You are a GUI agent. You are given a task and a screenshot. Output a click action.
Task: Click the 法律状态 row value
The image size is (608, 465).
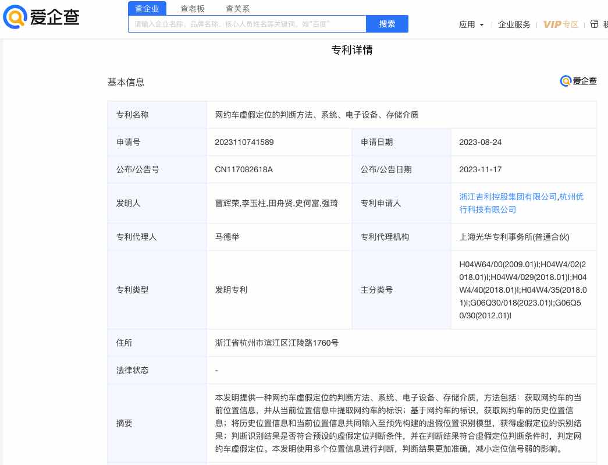216,370
